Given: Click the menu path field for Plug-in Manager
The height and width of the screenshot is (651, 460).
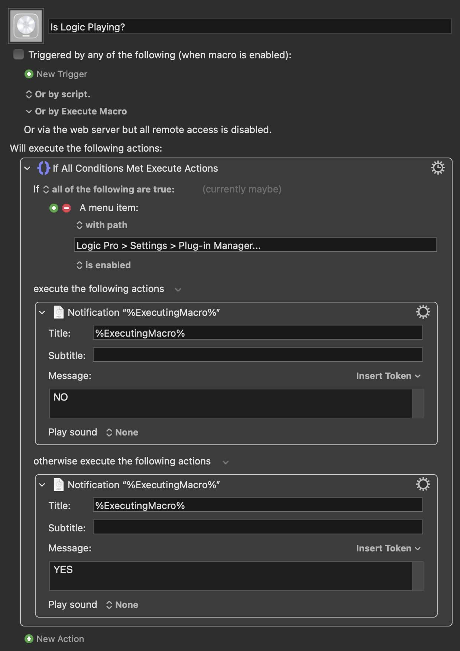Looking at the screenshot, I should (x=255, y=245).
